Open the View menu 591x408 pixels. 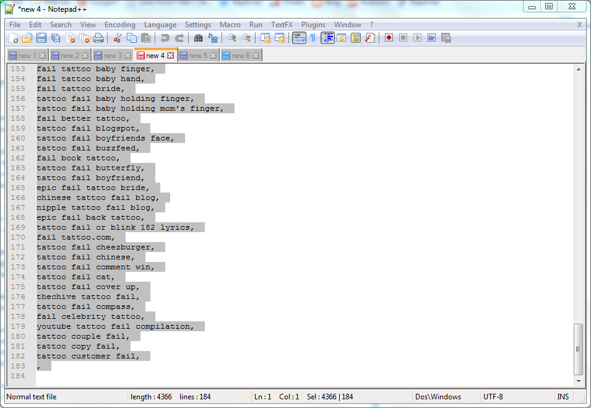(x=88, y=25)
